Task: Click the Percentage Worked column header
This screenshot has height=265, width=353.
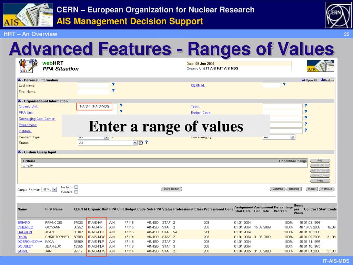Action: (283, 209)
